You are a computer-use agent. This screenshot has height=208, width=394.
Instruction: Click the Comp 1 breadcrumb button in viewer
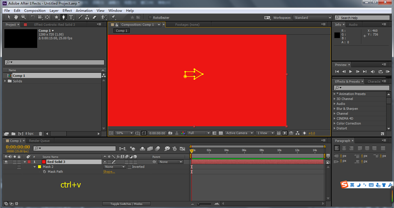click(x=121, y=31)
